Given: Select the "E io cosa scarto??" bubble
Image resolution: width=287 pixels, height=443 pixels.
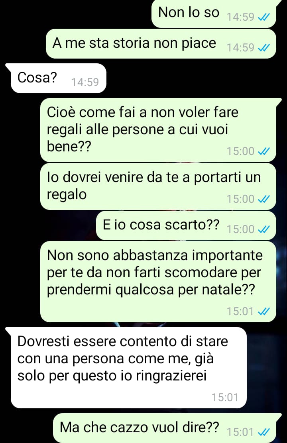Looking at the screenshot, I should [x=186, y=225].
